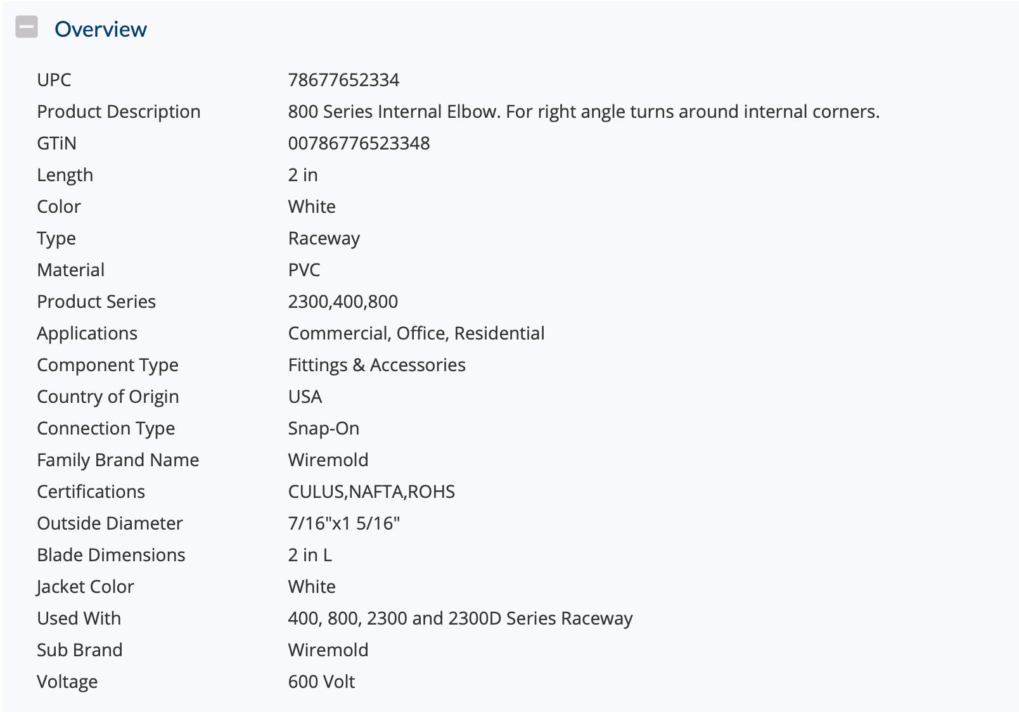1019x712 pixels.
Task: Click the Product Series value 2300,400,800
Action: click(x=343, y=302)
